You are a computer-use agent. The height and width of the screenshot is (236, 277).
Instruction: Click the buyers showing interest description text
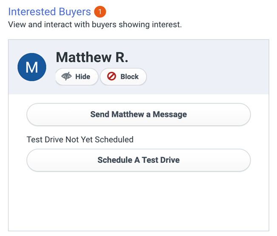pos(95,24)
